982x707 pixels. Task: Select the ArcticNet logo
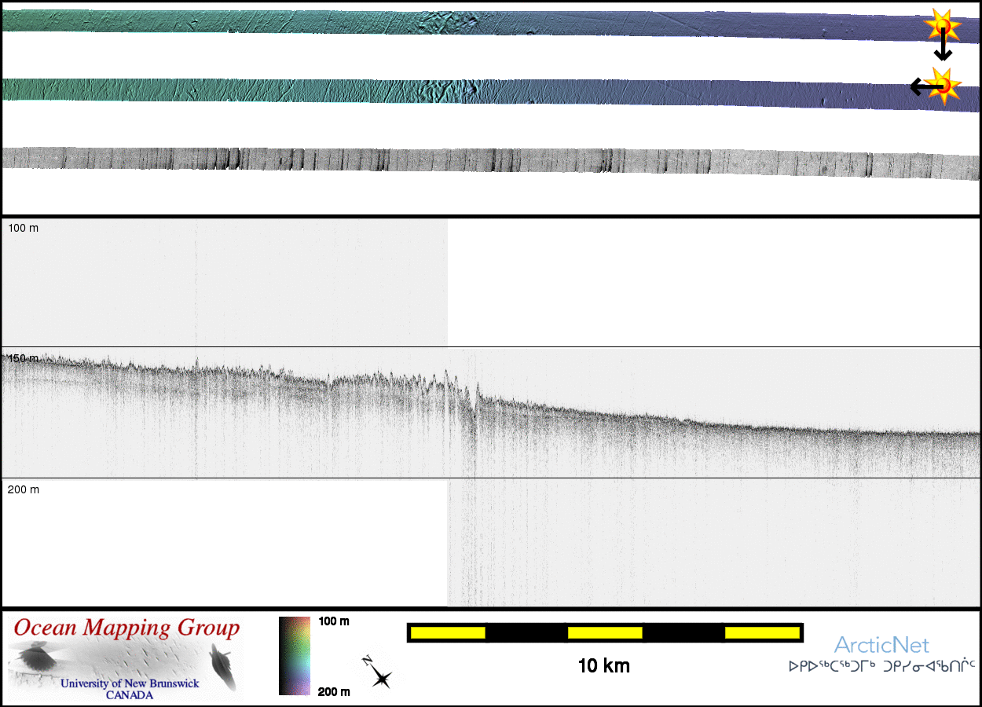881,646
